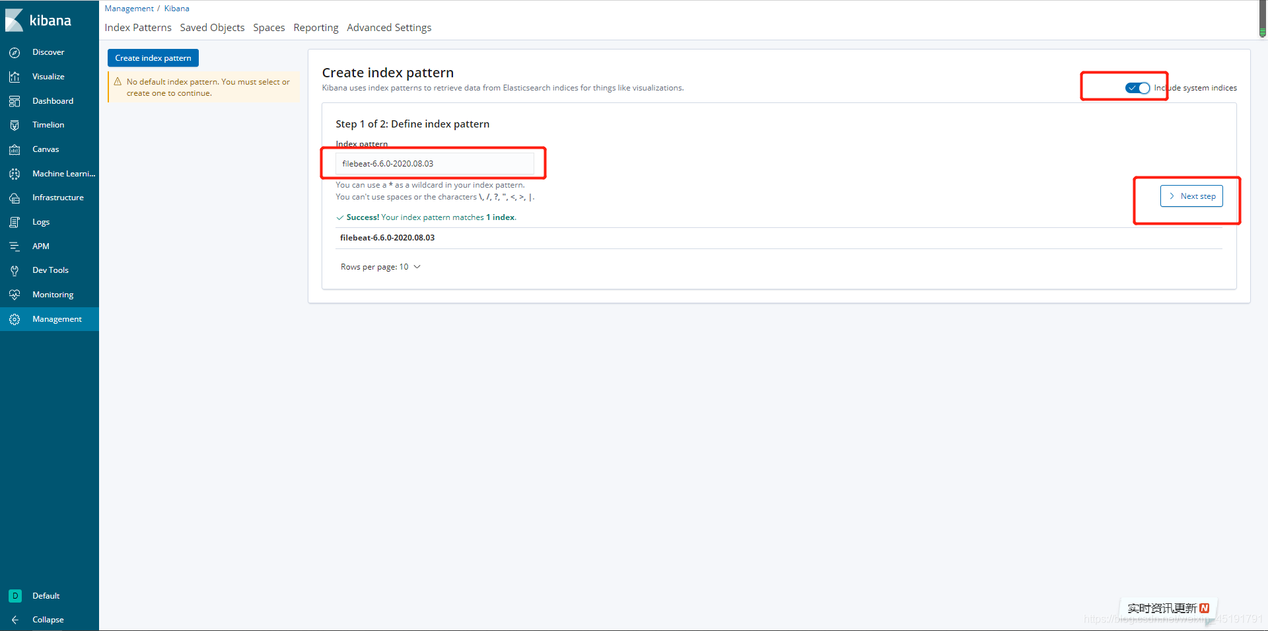1268x631 pixels.
Task: Open Machine Learning via its icon
Action: (15, 174)
